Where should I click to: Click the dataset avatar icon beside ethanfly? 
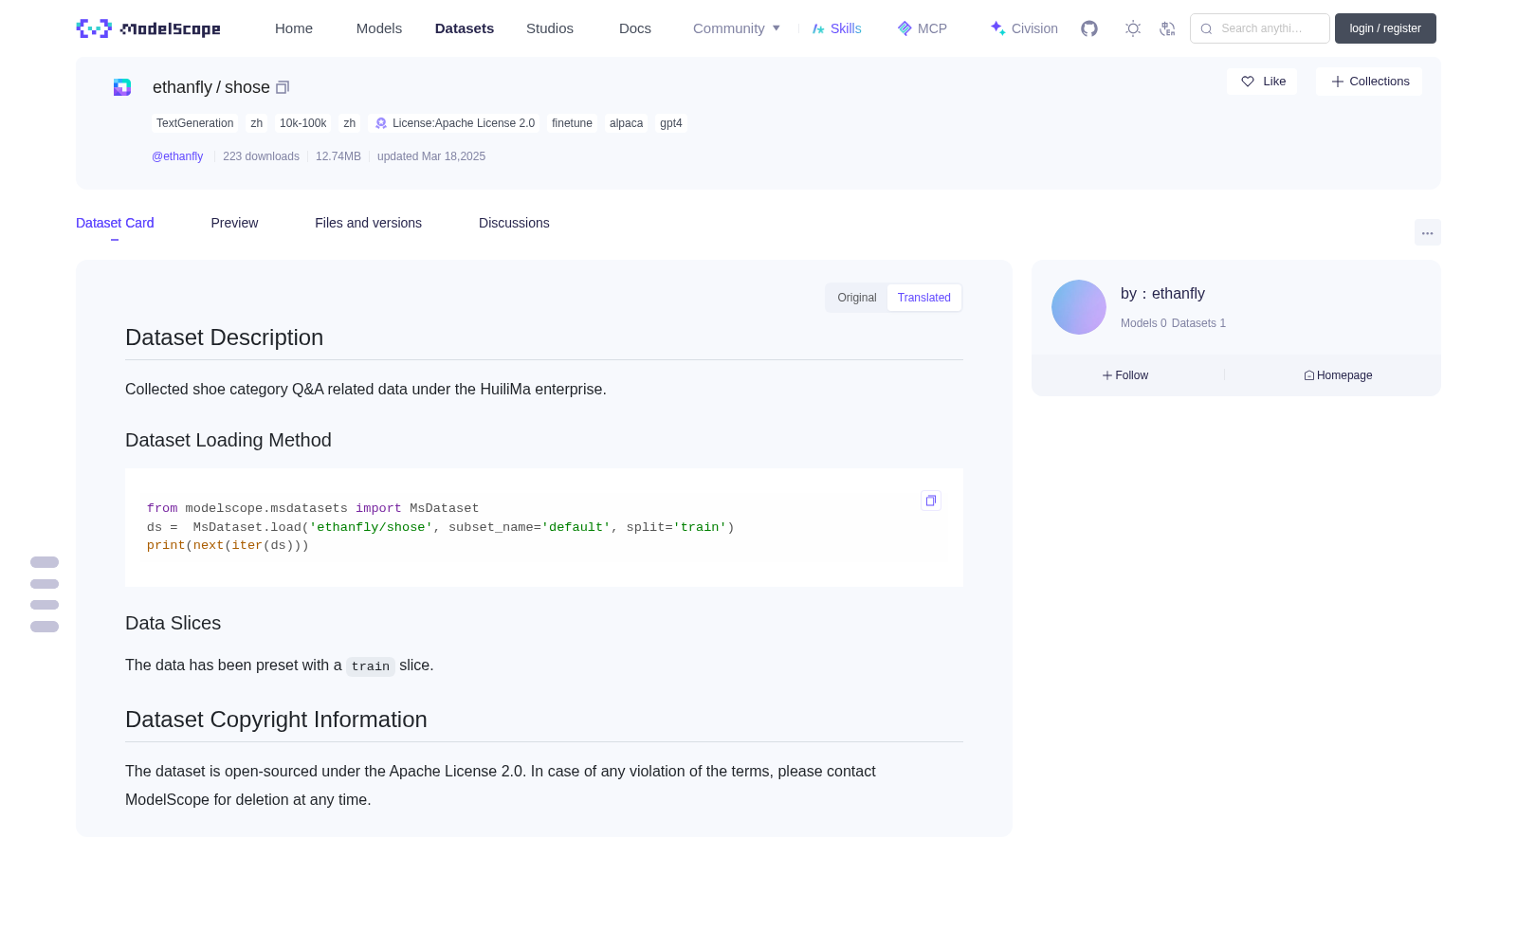pyautogui.click(x=122, y=87)
